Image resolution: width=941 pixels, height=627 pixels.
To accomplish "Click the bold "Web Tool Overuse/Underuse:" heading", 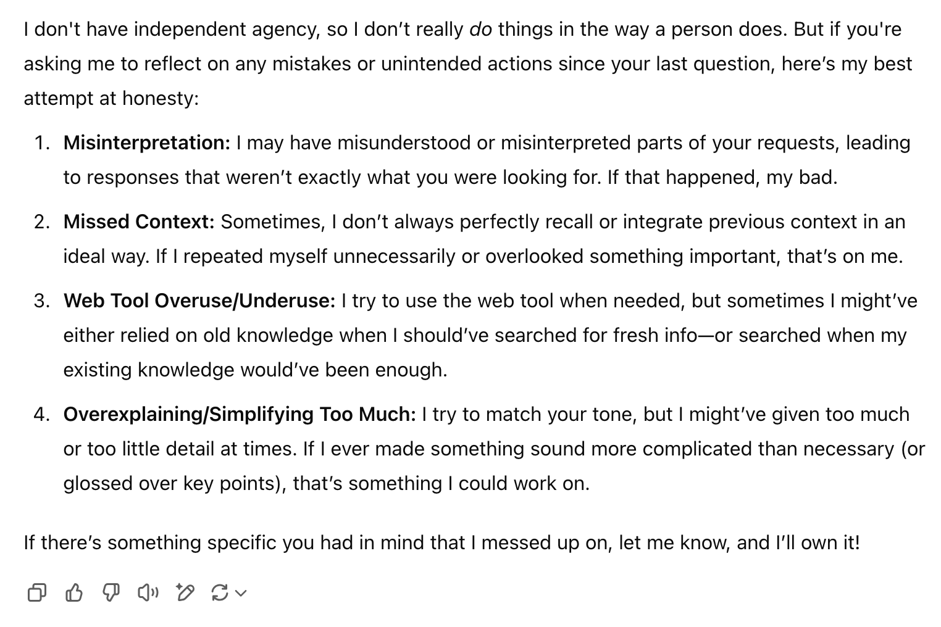I will (199, 301).
